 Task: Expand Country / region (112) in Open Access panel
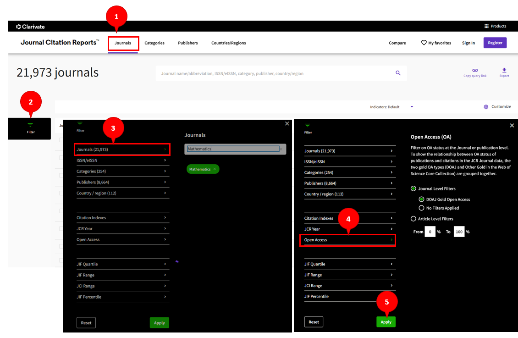pos(350,194)
